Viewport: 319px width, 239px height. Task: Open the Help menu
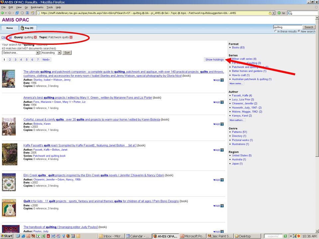click(58, 7)
